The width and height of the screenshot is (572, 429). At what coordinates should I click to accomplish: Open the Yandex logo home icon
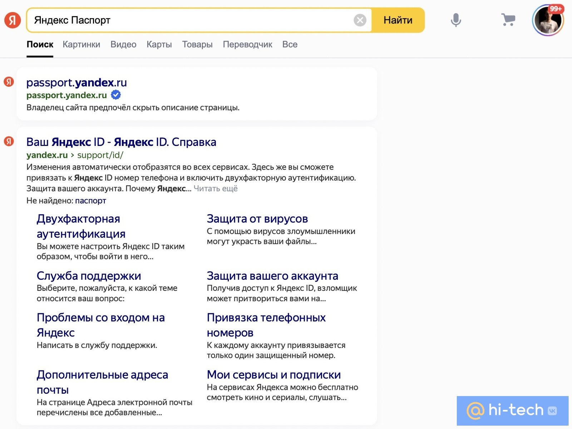point(13,20)
